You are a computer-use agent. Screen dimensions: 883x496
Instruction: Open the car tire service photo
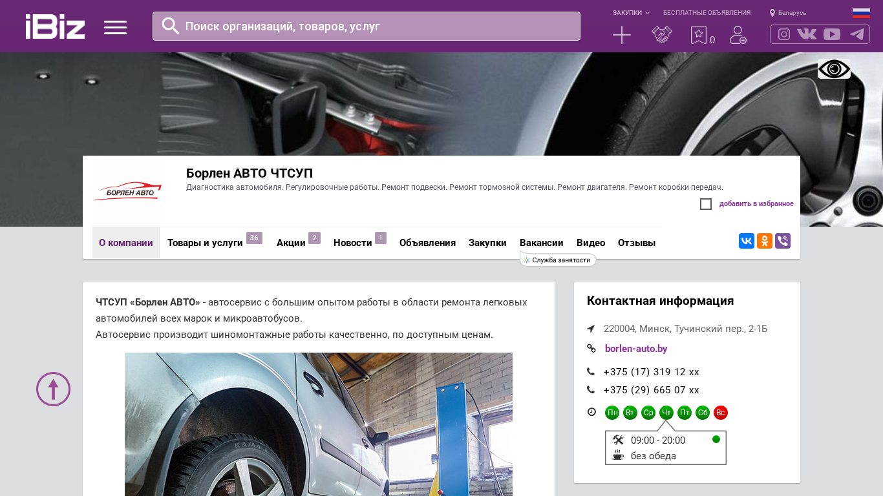pos(319,424)
